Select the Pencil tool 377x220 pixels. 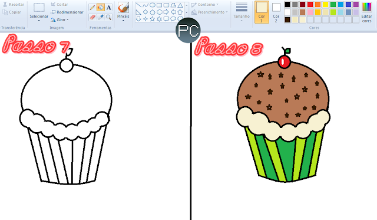[x=92, y=8]
